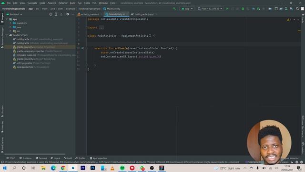
Task: Select settings.gradle in tree
Action: pos(31,63)
